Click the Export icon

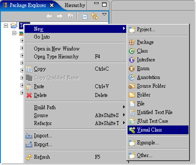(29, 144)
